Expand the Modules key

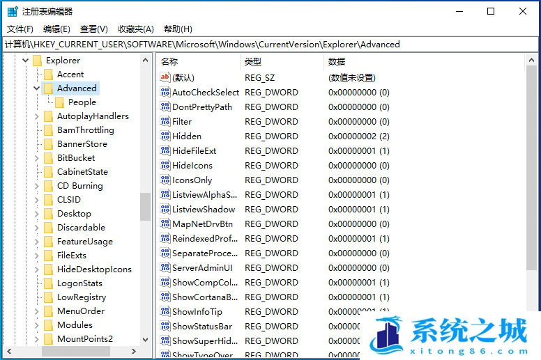36,325
